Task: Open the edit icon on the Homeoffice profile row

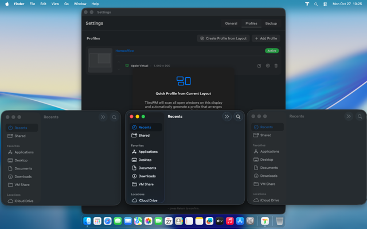Action: (259, 66)
